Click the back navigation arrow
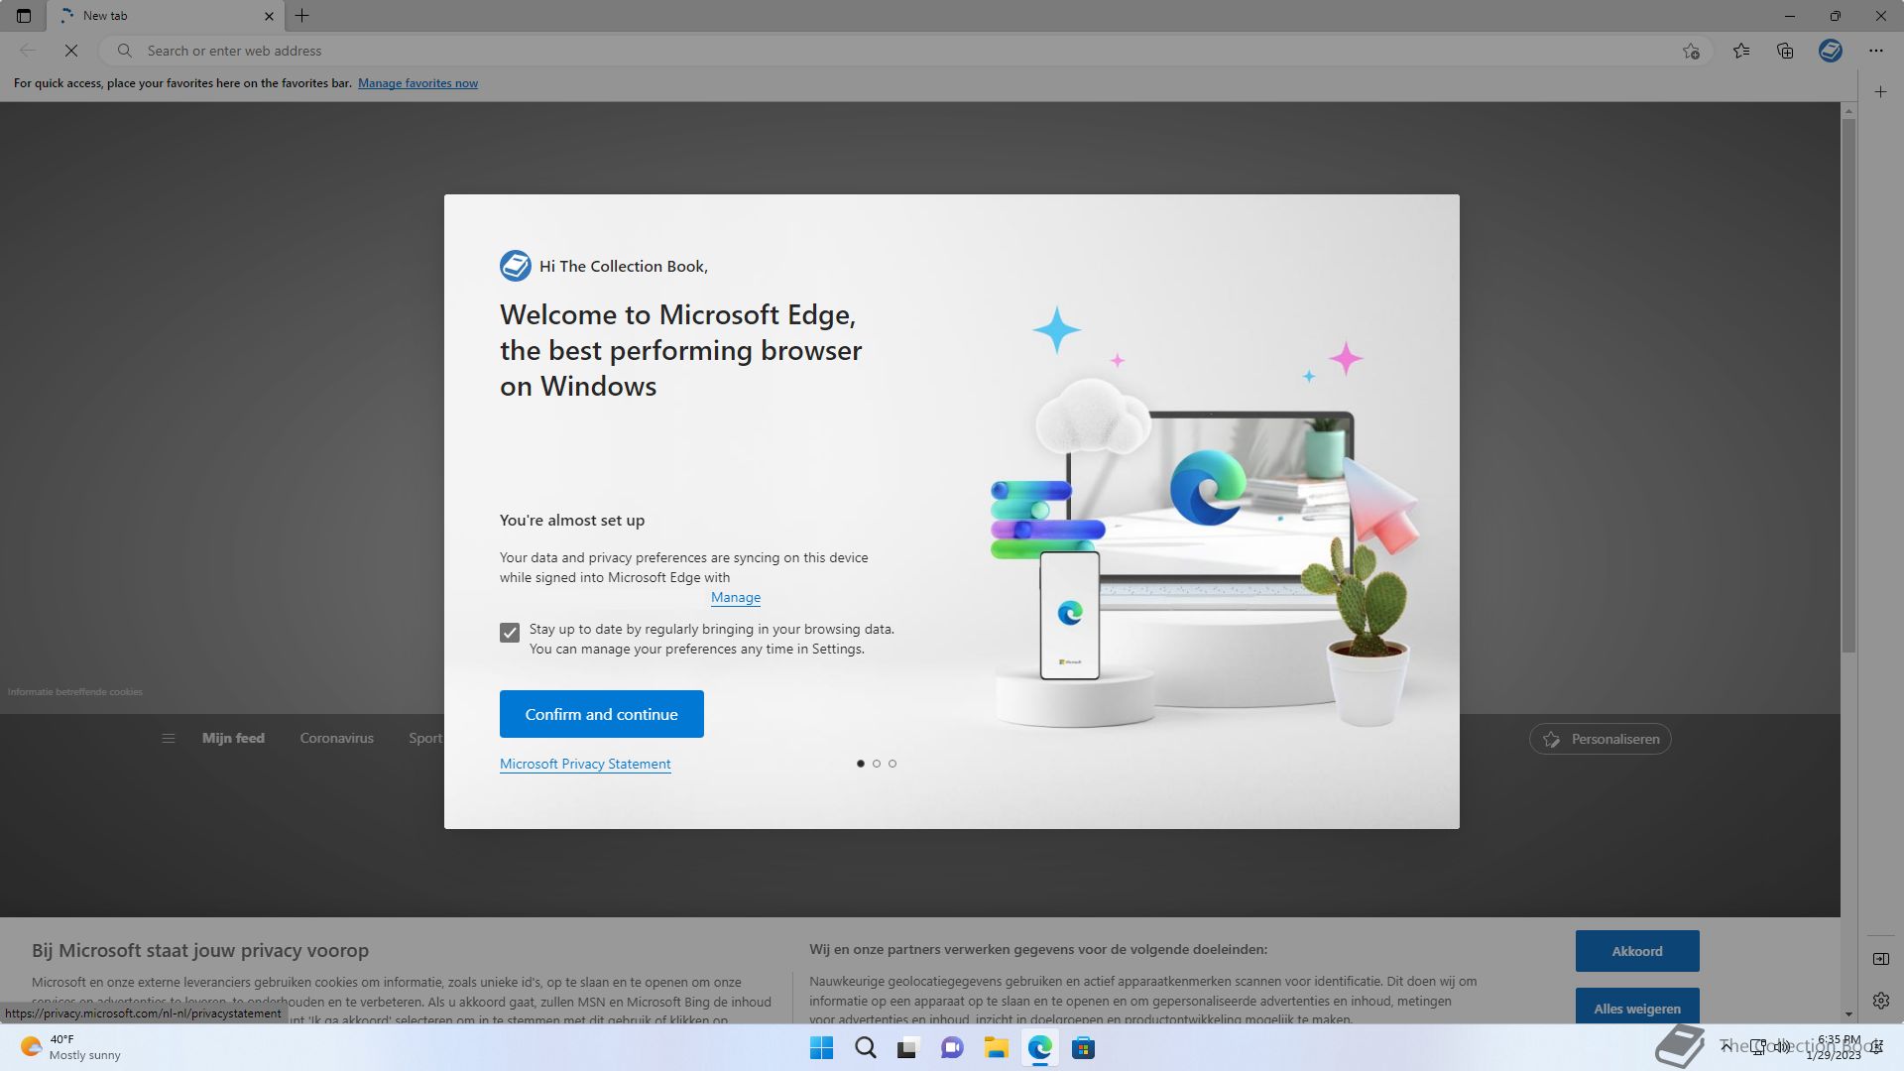 coord(28,51)
